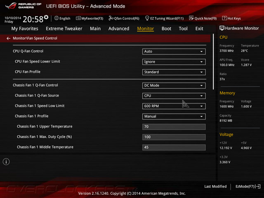The image size is (264, 198).
Task: Launch EZ Tuning Wizard(F11) bulb icon
Action: pyautogui.click(x=147, y=18)
